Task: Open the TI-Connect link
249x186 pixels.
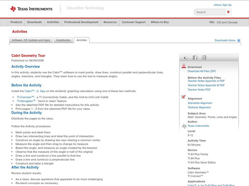Action: [26, 97]
